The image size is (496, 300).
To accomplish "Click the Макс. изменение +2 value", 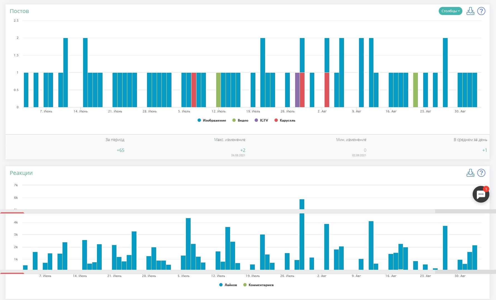I will (x=243, y=150).
